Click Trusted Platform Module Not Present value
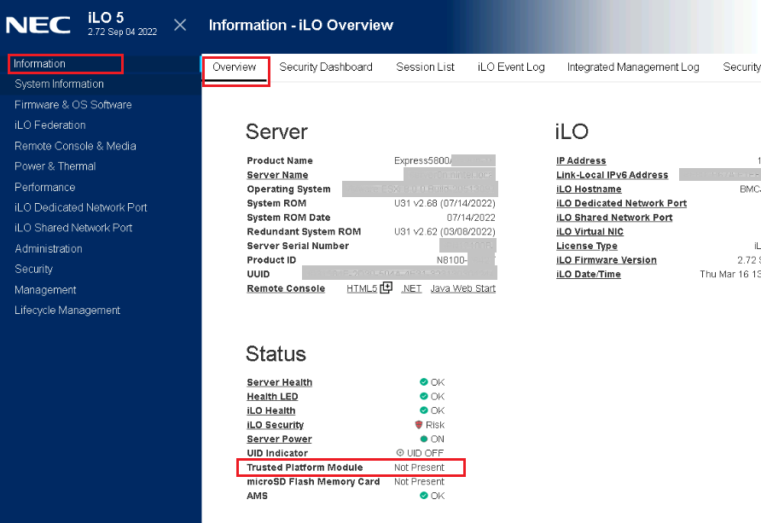The height and width of the screenshot is (523, 761). click(419, 468)
